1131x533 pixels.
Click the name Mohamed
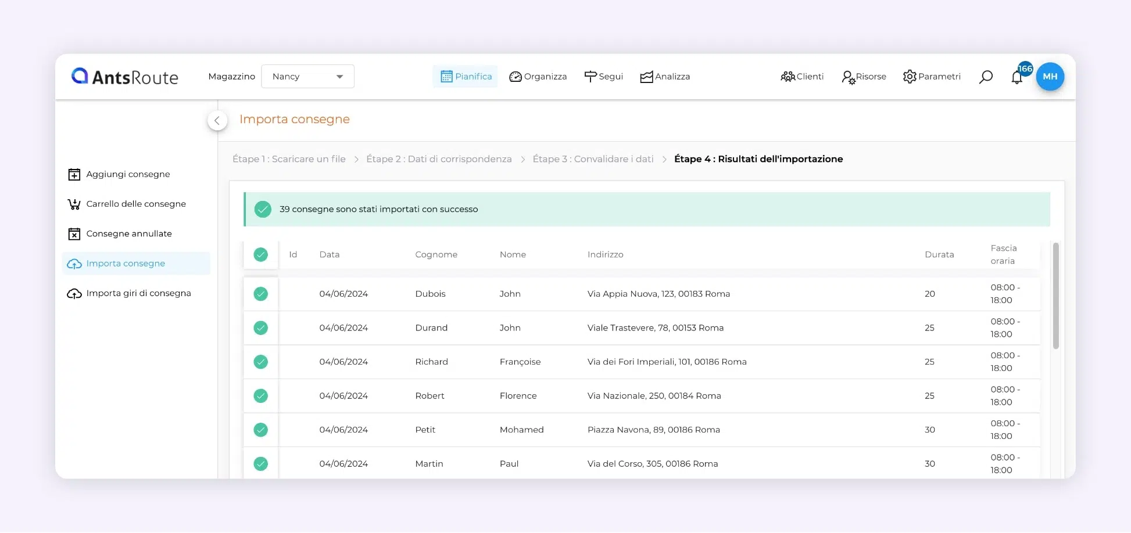point(521,430)
